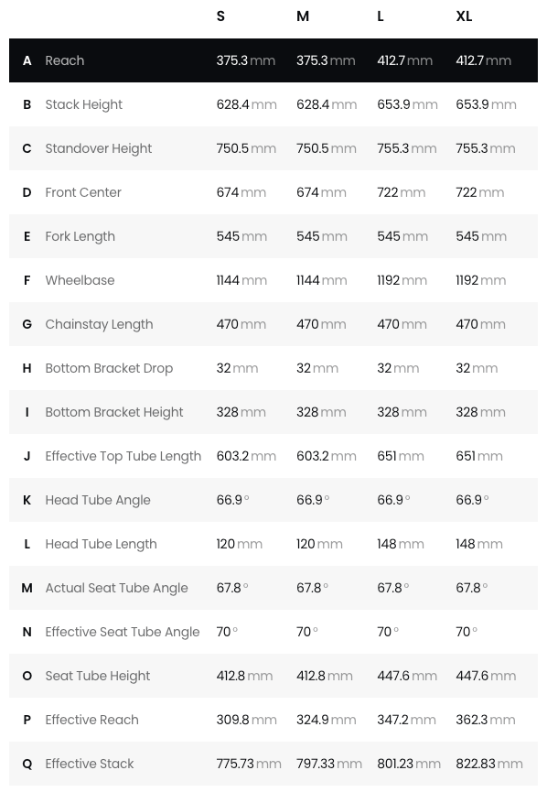Viewport: 547px width, 792px height.
Task: Click the S size column header
Action: pyautogui.click(x=220, y=16)
